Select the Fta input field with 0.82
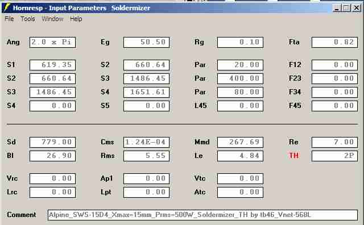This screenshot has height=225, width=364. pos(334,42)
